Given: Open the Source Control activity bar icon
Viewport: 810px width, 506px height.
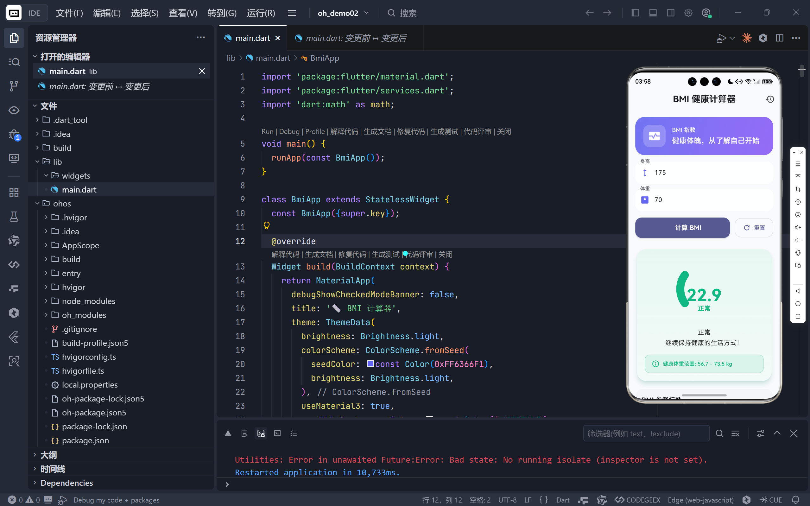Looking at the screenshot, I should point(14,86).
